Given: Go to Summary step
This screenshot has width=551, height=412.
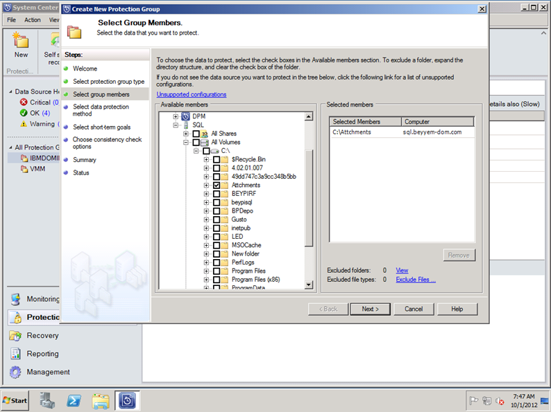Looking at the screenshot, I should click(85, 160).
